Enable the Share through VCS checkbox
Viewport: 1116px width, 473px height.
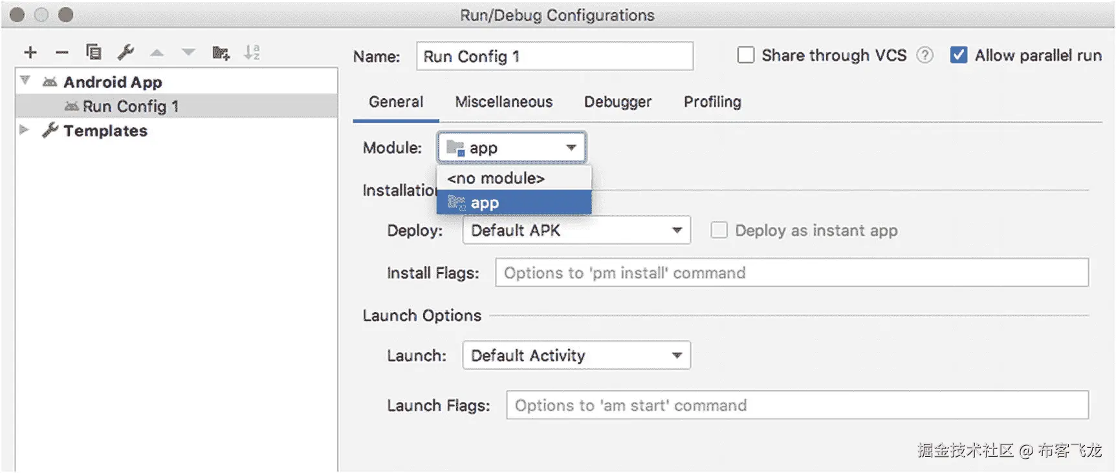point(746,56)
